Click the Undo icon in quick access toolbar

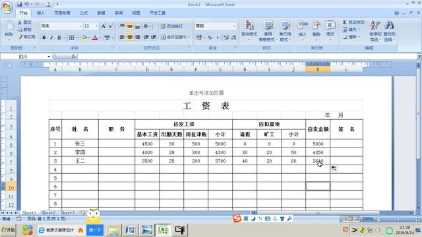coord(26,5)
